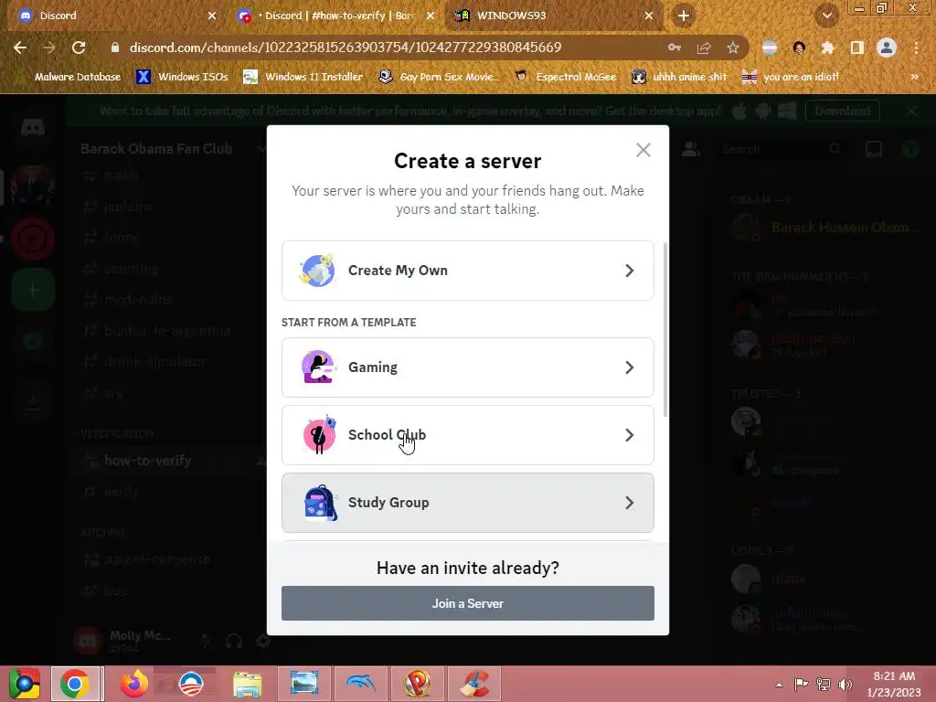Image resolution: width=936 pixels, height=702 pixels.
Task: Open the Windows 11 Installer bookmark
Action: [303, 77]
